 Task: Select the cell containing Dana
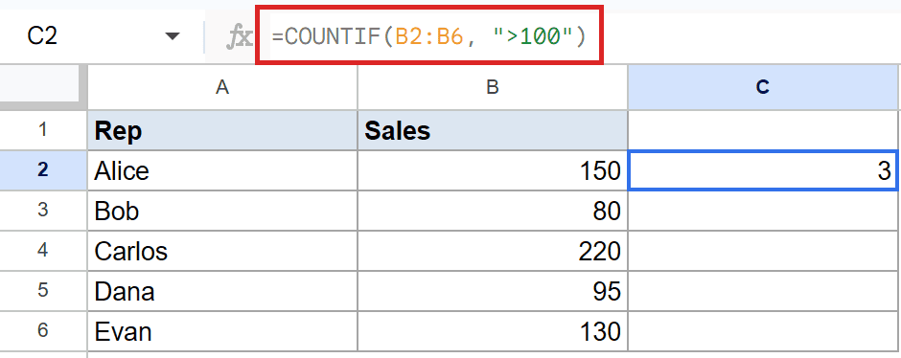[x=222, y=291]
